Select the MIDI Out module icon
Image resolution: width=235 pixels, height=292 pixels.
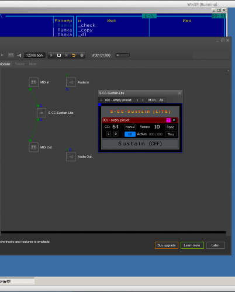click(33, 147)
